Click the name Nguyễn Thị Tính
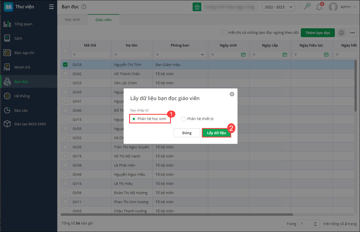This screenshot has width=360, height=232. (128, 65)
